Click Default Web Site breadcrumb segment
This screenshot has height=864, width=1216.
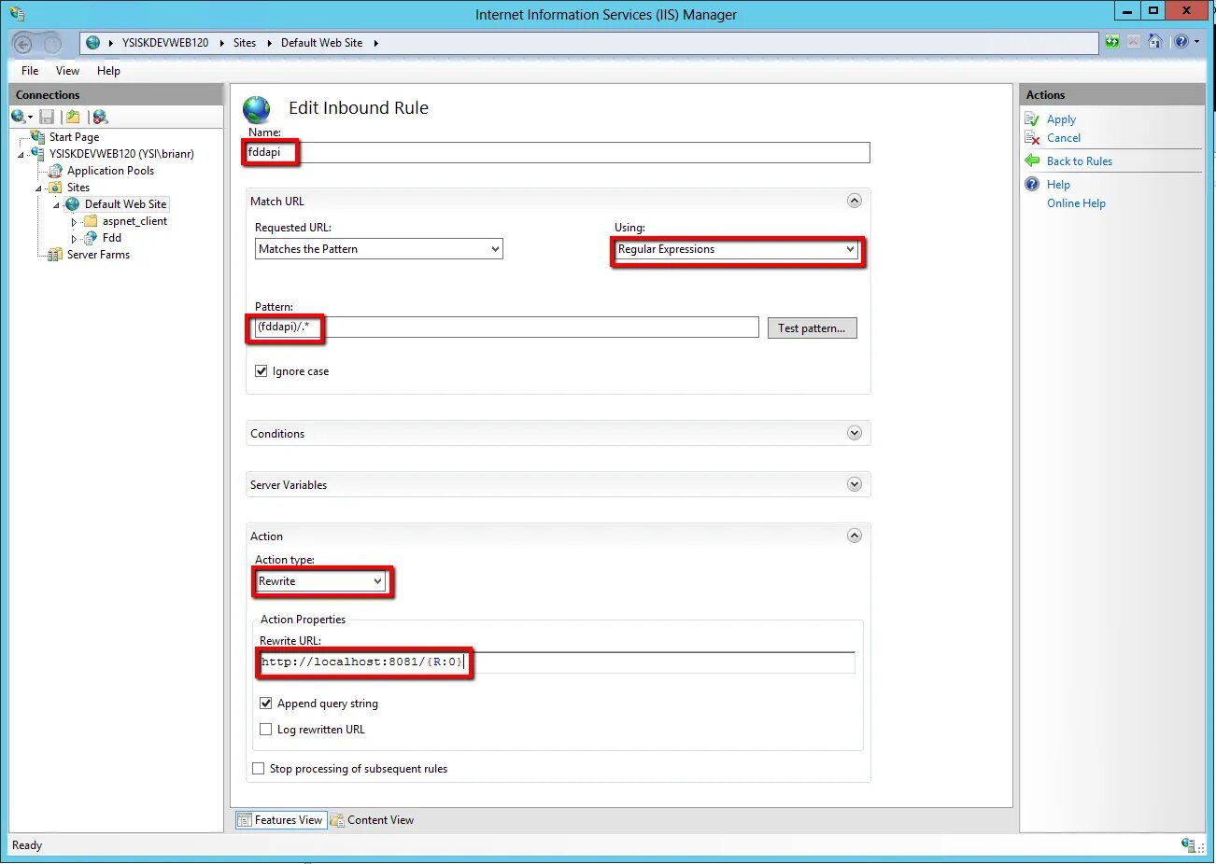(x=321, y=43)
